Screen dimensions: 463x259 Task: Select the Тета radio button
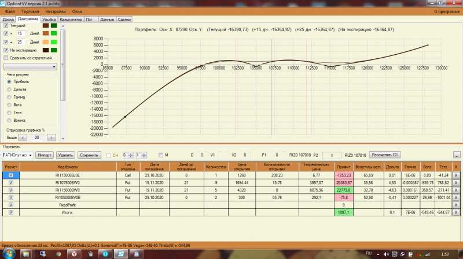(9, 112)
